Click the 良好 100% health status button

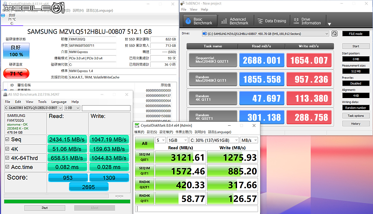[16, 51]
